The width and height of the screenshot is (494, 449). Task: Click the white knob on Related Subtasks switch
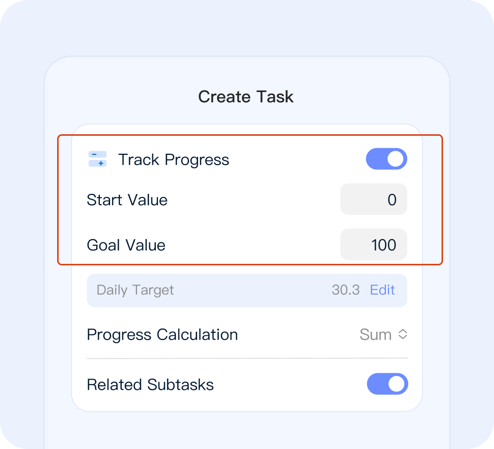point(396,384)
